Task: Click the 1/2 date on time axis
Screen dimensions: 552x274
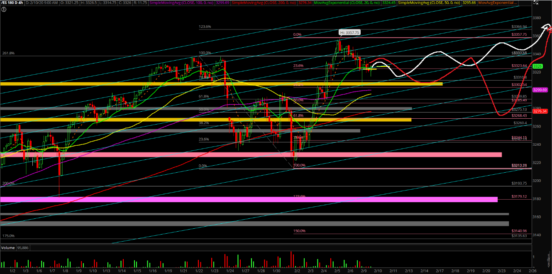Action: point(12,270)
